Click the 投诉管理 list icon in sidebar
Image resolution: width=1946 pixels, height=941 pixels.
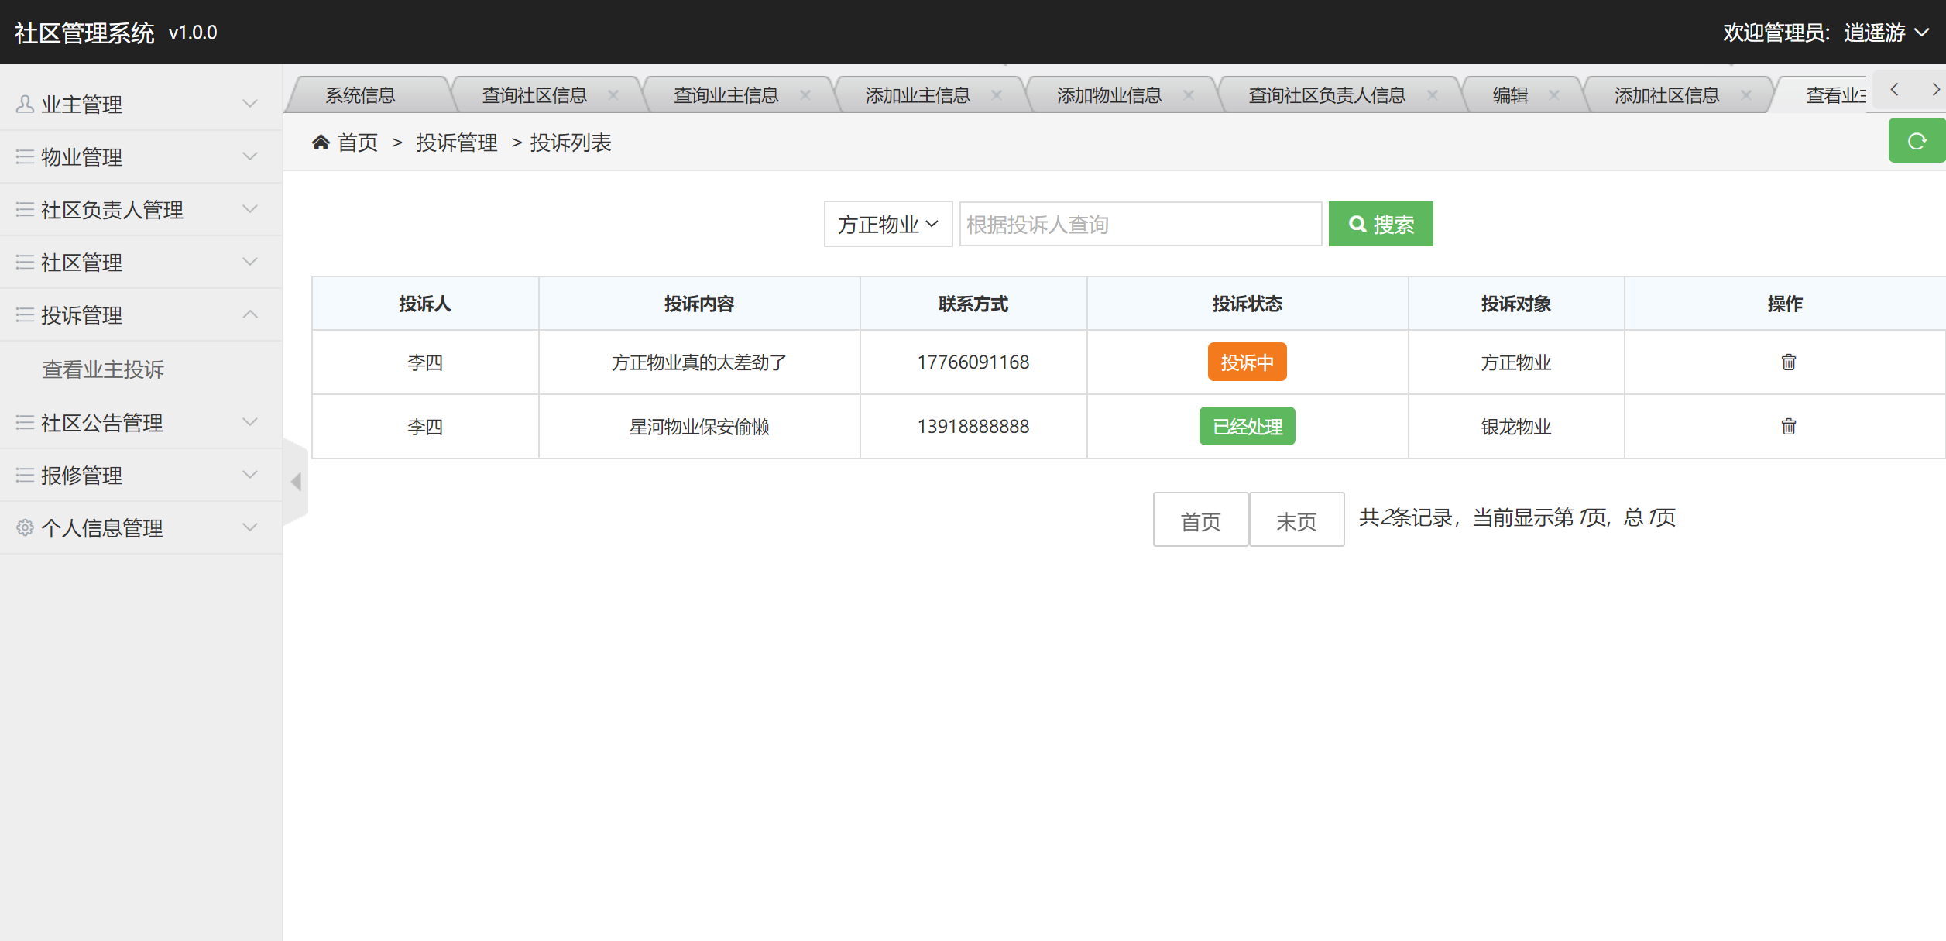24,313
